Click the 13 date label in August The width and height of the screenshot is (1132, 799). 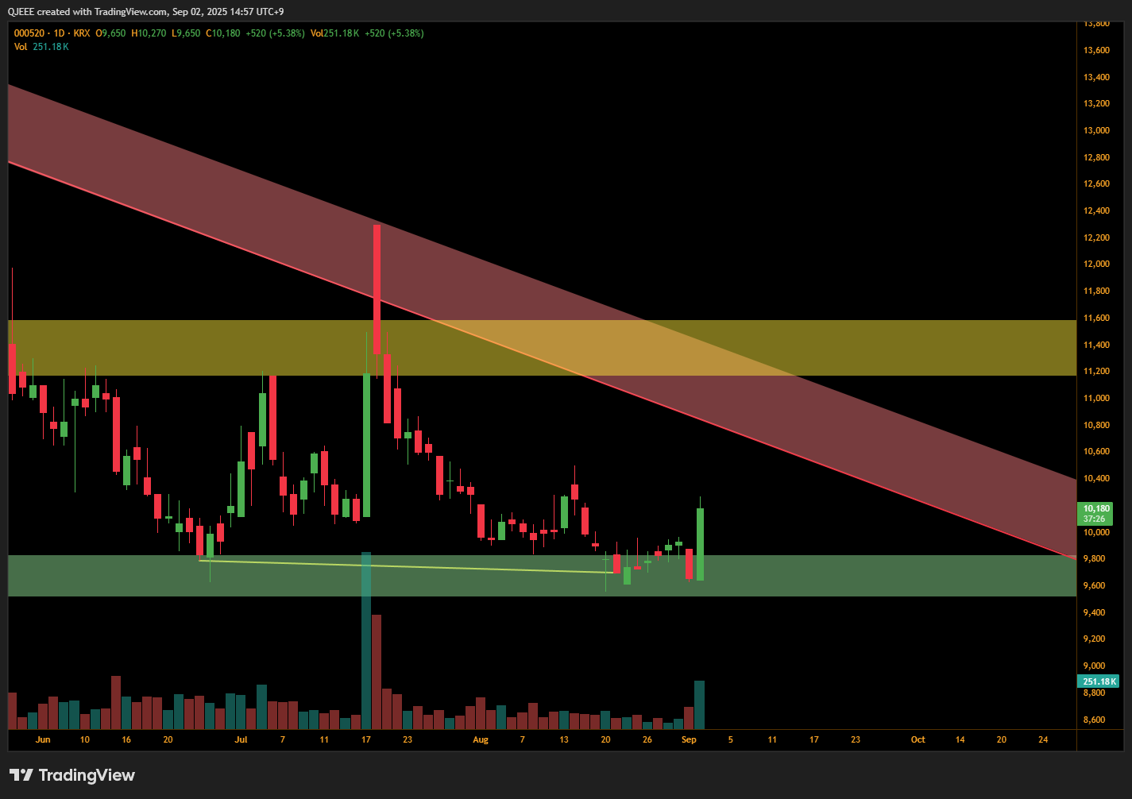pyautogui.click(x=564, y=739)
